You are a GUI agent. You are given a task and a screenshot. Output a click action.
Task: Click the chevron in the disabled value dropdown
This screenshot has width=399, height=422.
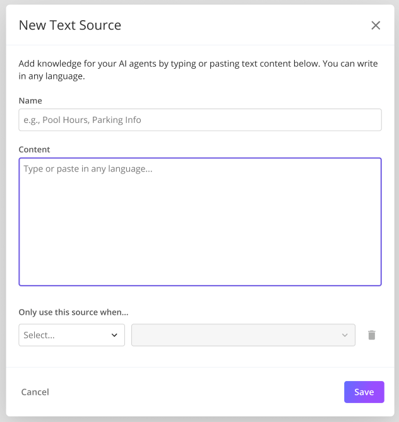coord(345,335)
